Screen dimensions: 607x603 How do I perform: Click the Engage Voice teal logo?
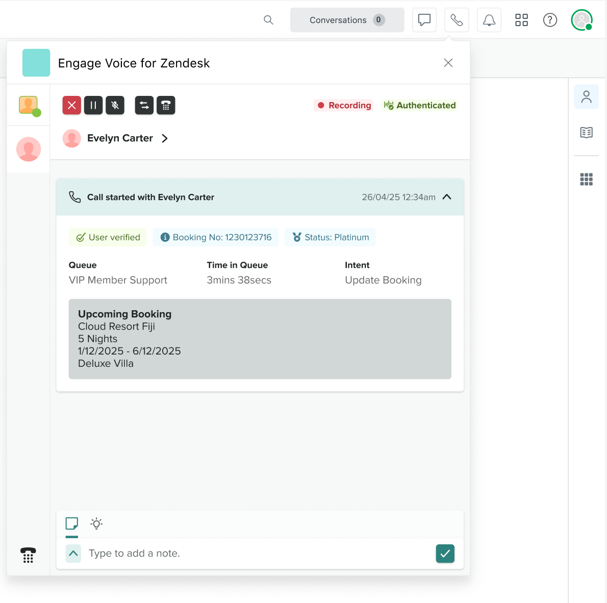click(36, 63)
